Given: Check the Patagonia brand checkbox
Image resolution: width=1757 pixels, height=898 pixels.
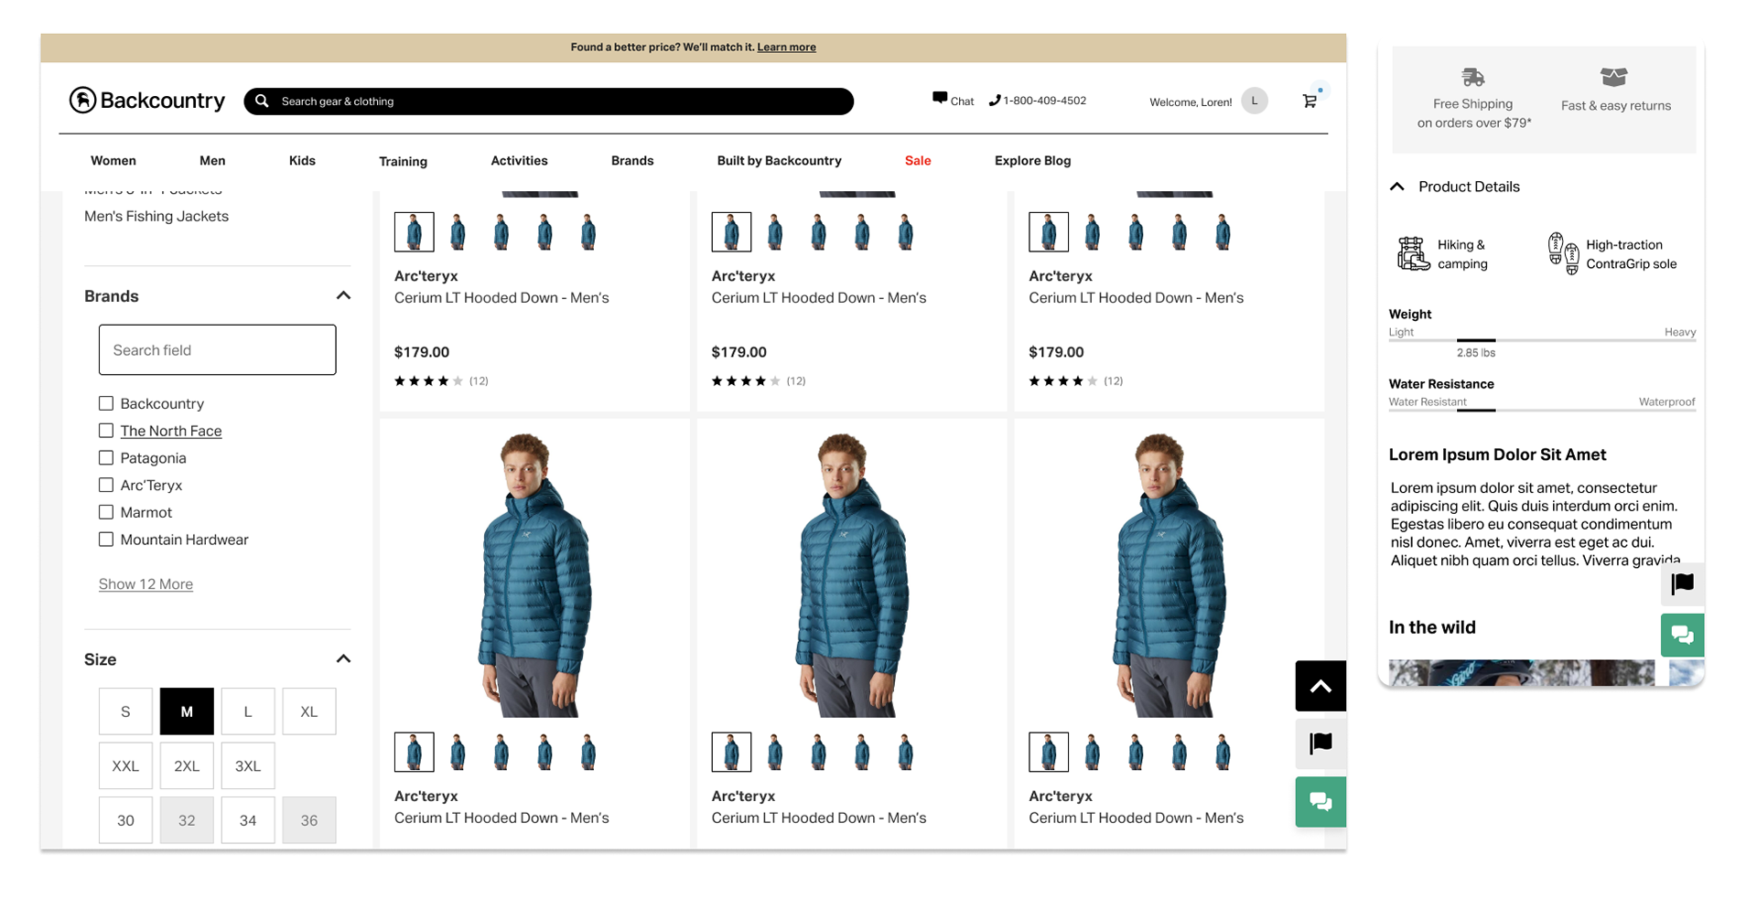Looking at the screenshot, I should coord(106,458).
